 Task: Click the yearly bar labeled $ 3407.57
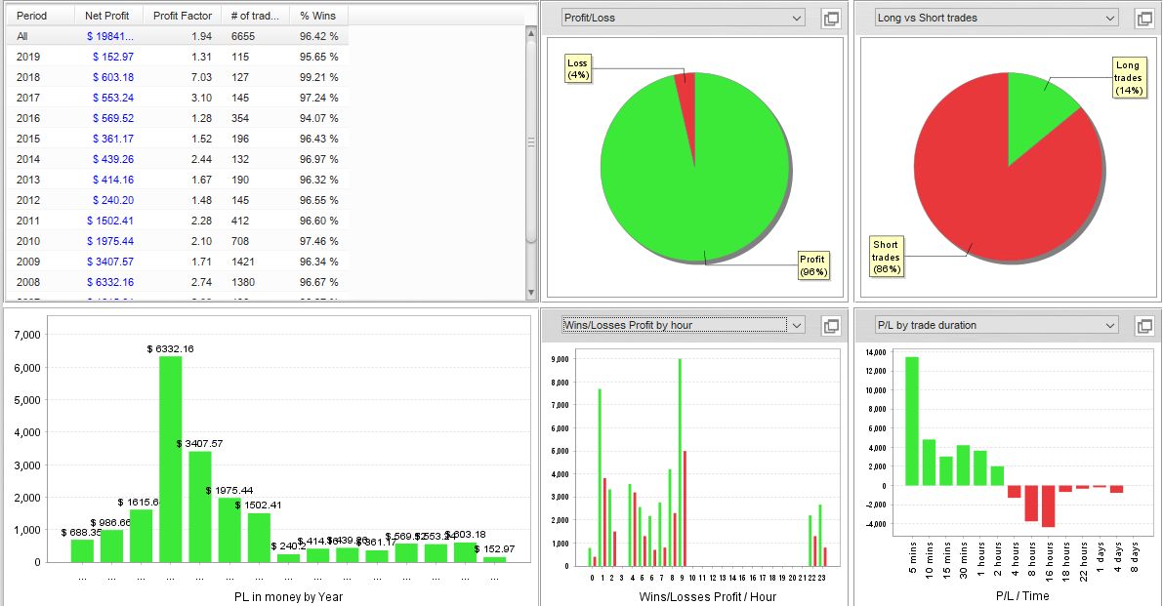coord(200,506)
